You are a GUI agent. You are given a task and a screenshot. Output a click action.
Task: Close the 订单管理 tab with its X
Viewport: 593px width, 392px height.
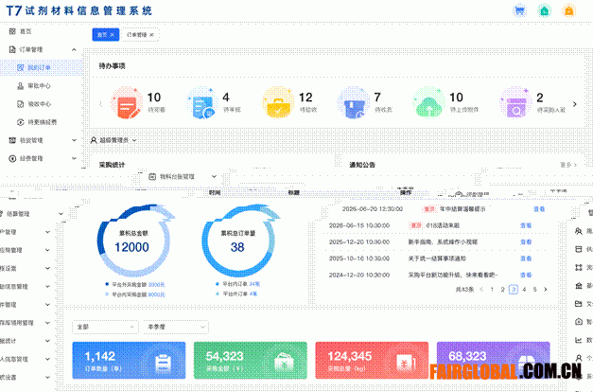point(151,35)
